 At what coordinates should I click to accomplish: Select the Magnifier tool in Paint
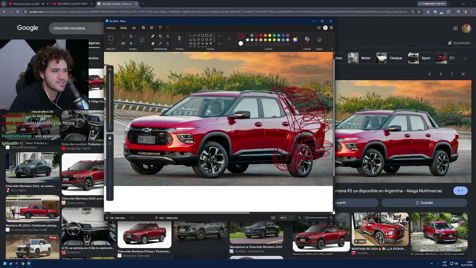168,44
